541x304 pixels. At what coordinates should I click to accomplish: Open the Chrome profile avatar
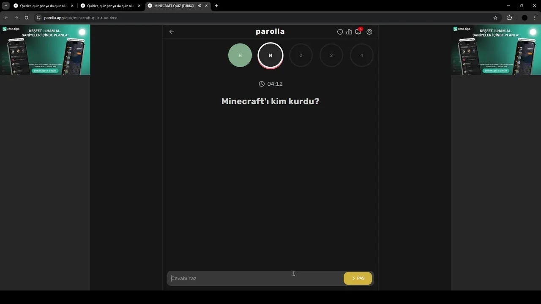525,18
